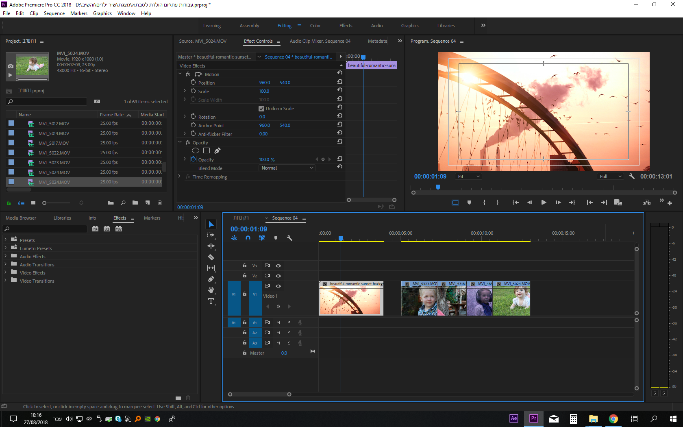Select the Type tool

[x=211, y=301]
